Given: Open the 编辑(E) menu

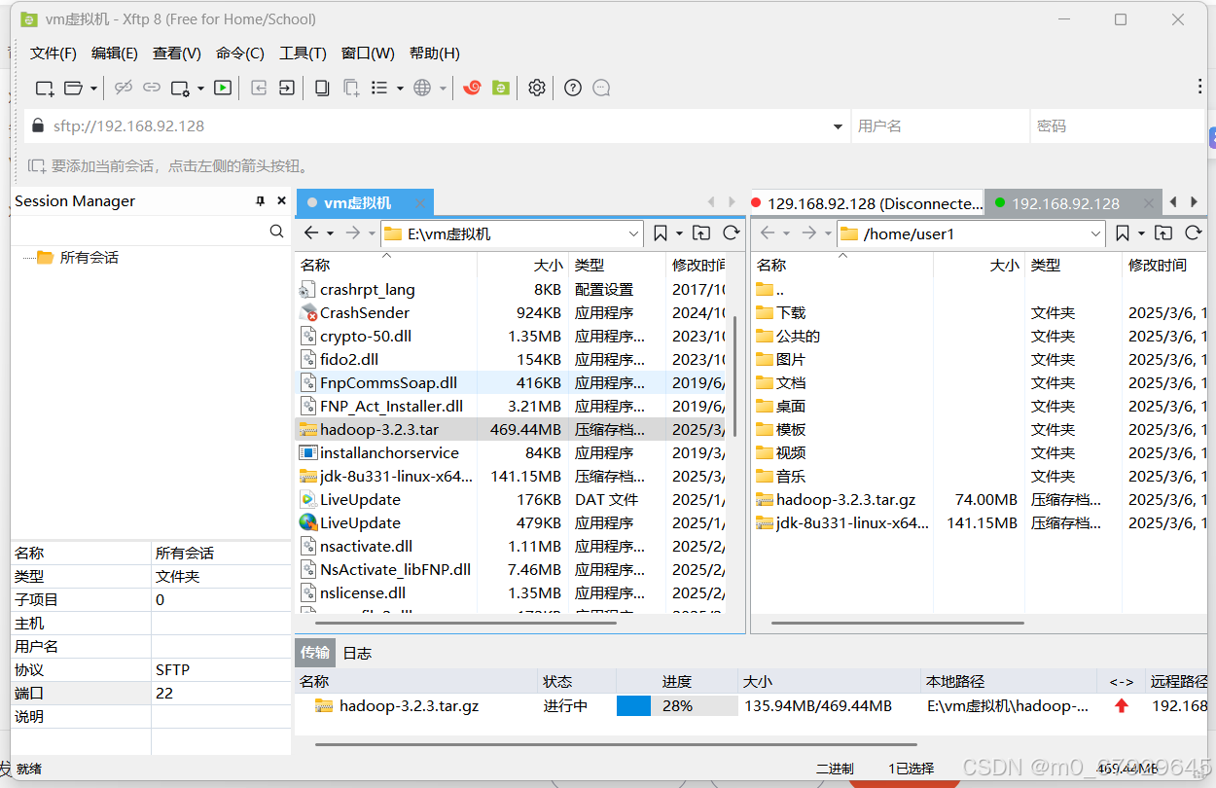Looking at the screenshot, I should click(x=115, y=54).
